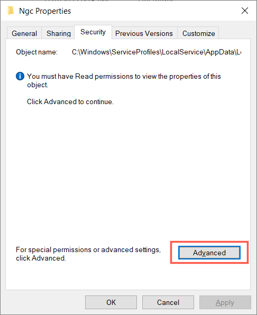This screenshot has width=257, height=315.
Task: Click the 'Object name:' label
Action: coord(37,52)
